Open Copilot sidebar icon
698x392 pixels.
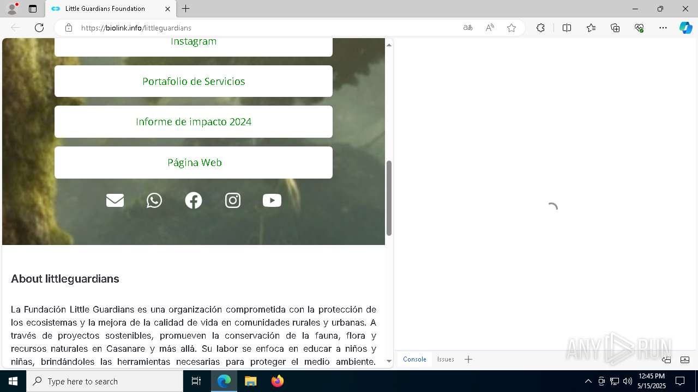tap(686, 28)
